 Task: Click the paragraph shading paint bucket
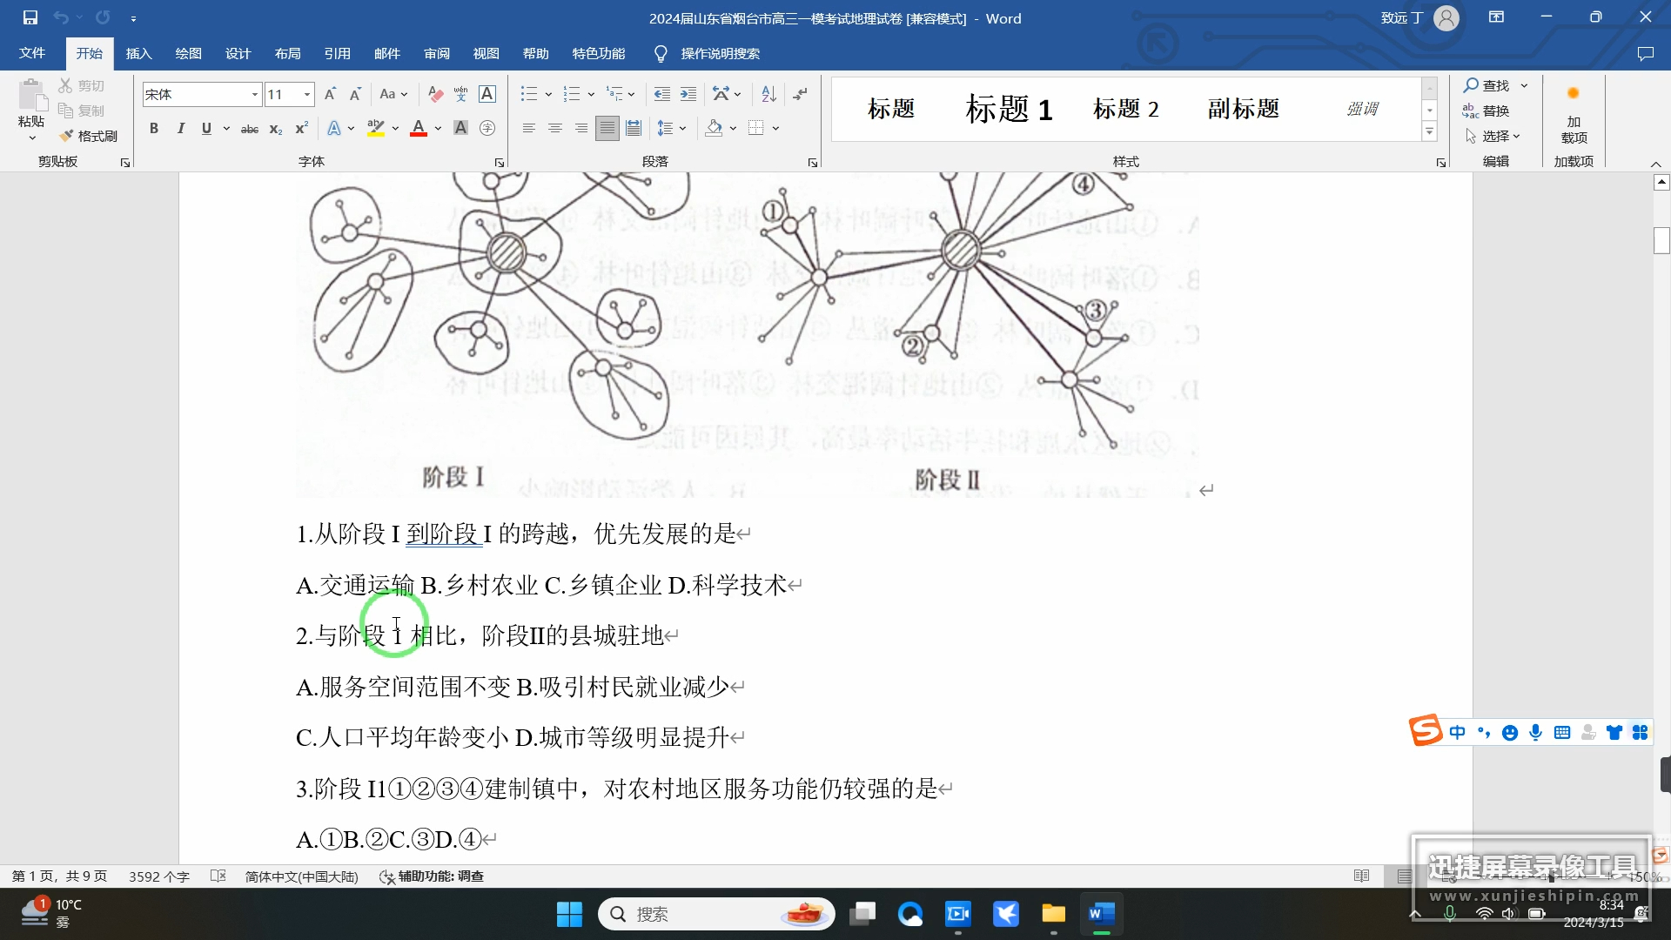point(715,129)
